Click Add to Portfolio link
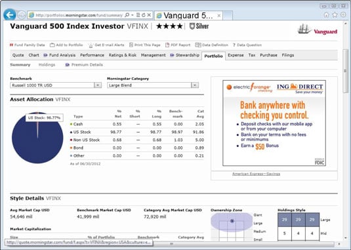This screenshot has height=250, width=351. pyautogui.click(x=66, y=45)
